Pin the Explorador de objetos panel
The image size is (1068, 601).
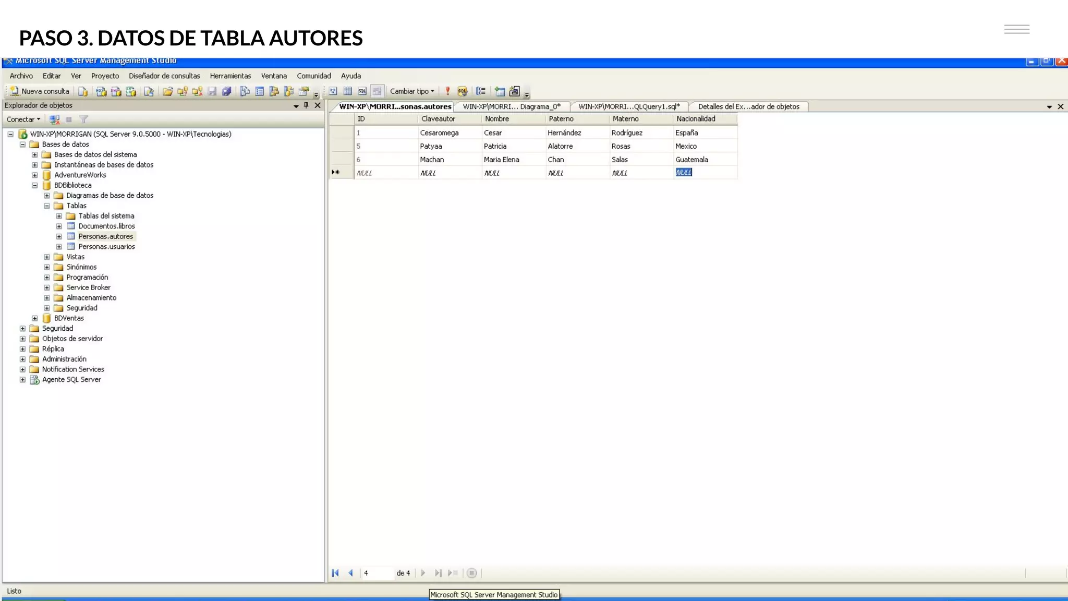(x=306, y=105)
